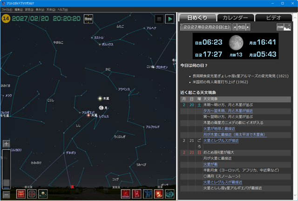Click the Now button to reset time

tap(88, 19)
